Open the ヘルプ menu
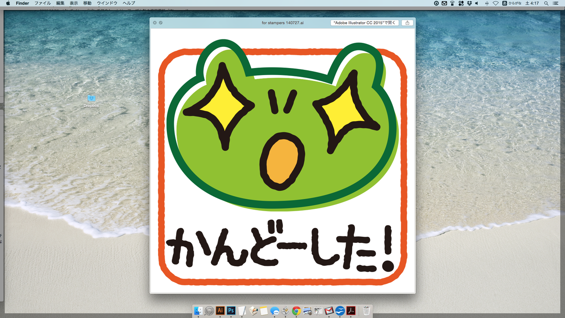The width and height of the screenshot is (565, 318). 129,3
